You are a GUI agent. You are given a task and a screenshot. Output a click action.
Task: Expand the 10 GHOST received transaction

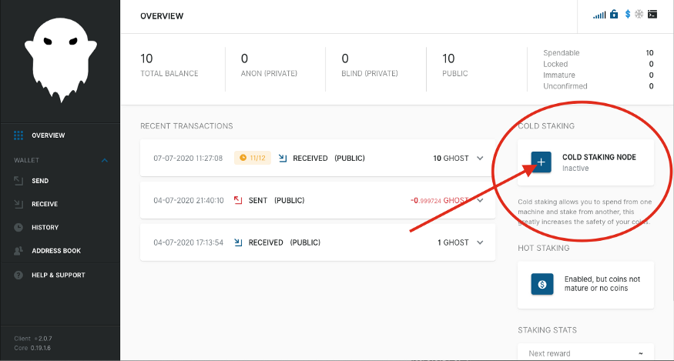click(480, 158)
